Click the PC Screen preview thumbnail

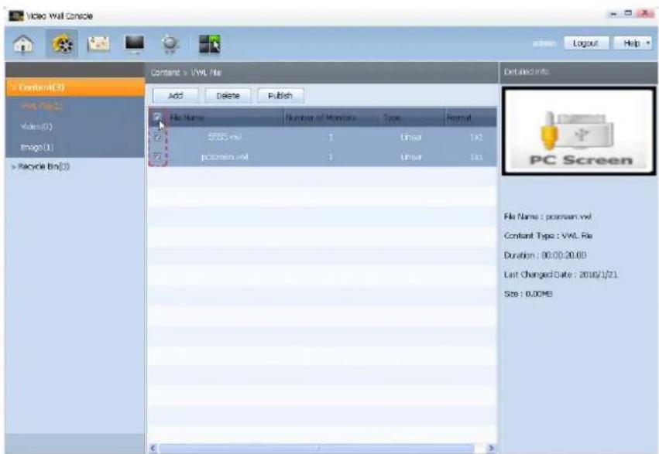point(578,131)
